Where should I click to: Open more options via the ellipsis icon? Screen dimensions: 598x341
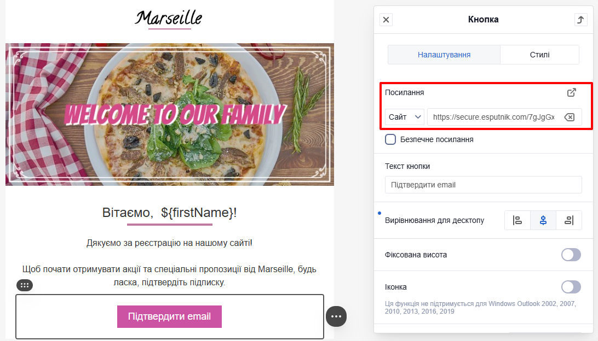[x=336, y=316]
